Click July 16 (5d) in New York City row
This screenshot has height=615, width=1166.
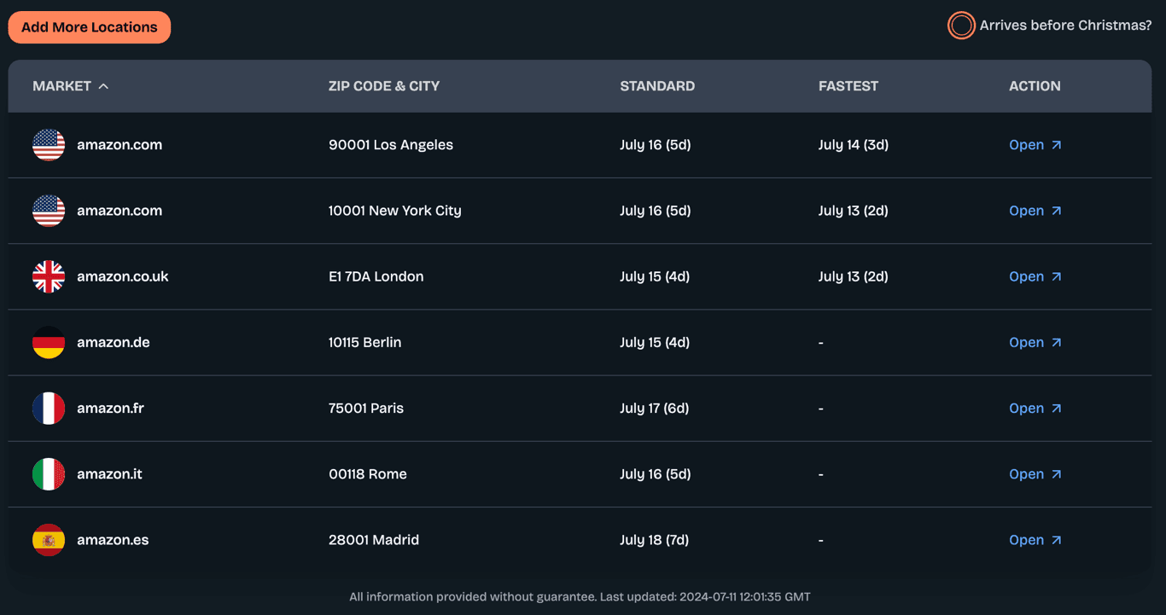click(656, 211)
